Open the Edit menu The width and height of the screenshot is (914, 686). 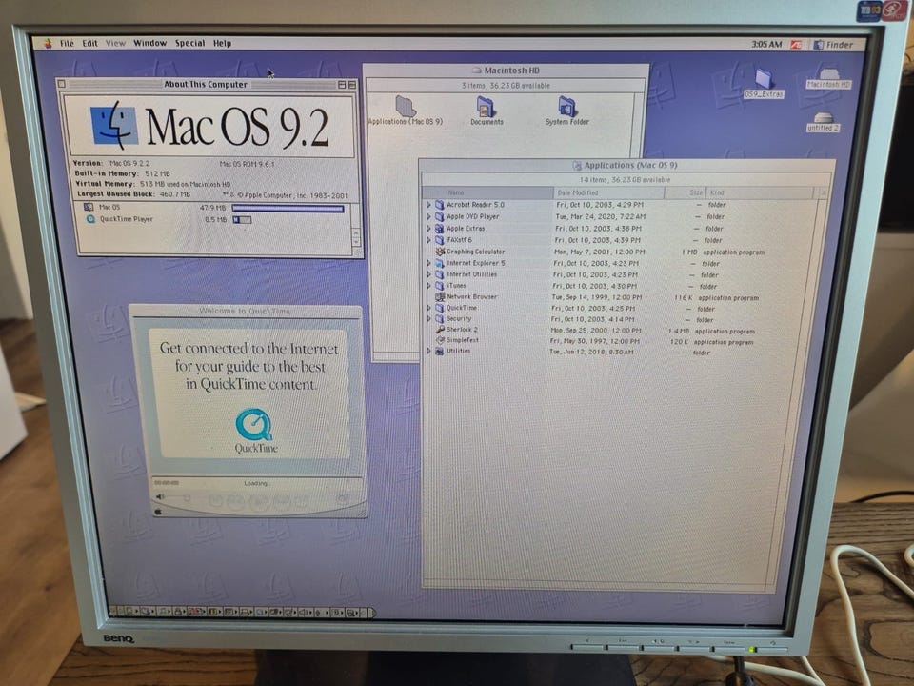point(89,43)
